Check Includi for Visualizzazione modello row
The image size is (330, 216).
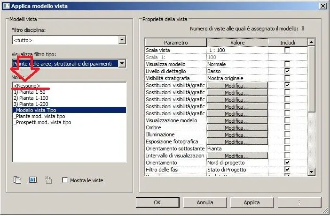[287, 120]
